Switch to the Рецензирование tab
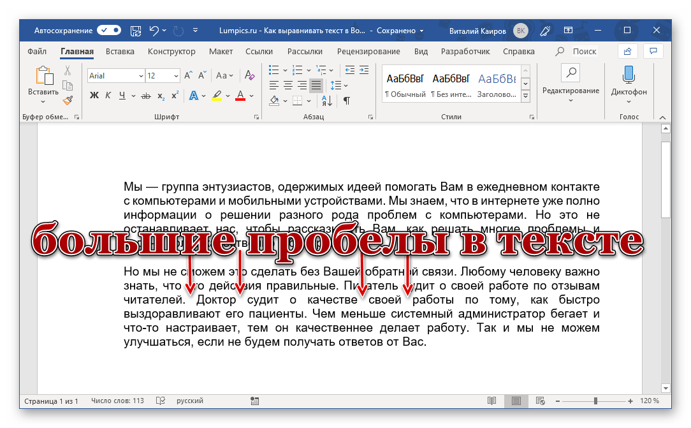 pos(368,51)
